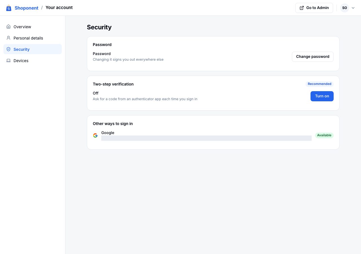The width and height of the screenshot is (361, 254).
Task: Click the Two-step verification card title
Action: [113, 84]
